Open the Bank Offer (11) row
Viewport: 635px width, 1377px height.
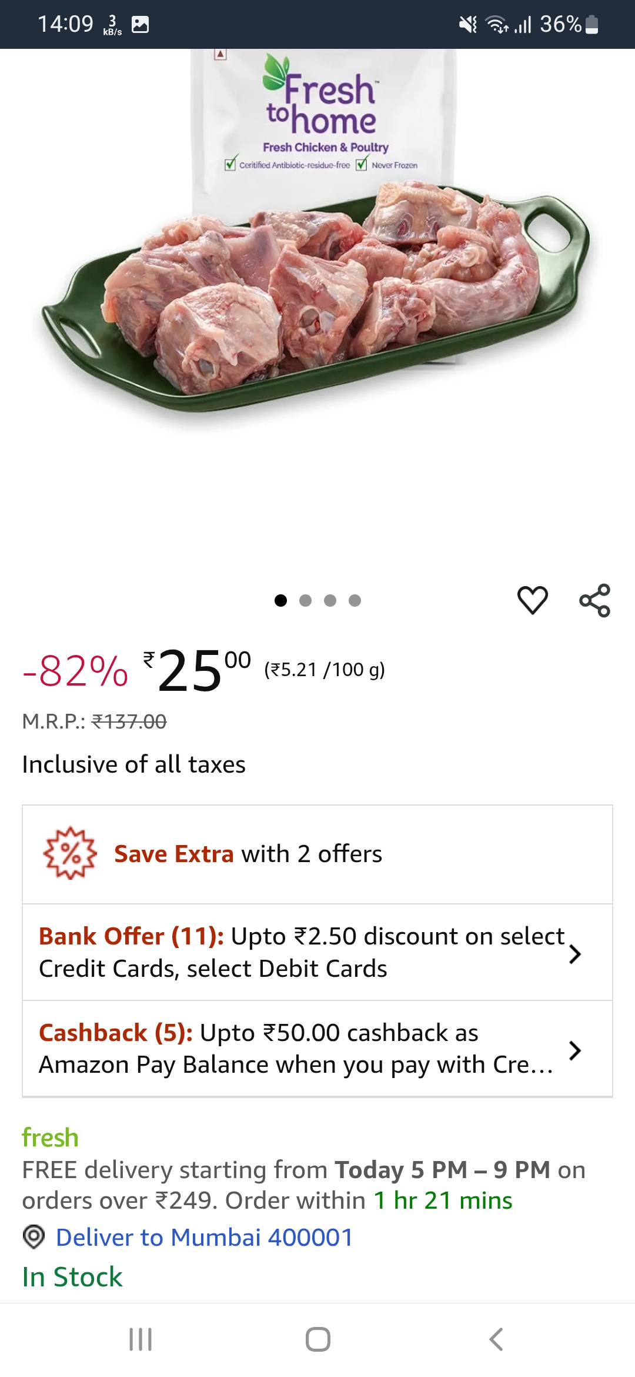click(x=300, y=952)
